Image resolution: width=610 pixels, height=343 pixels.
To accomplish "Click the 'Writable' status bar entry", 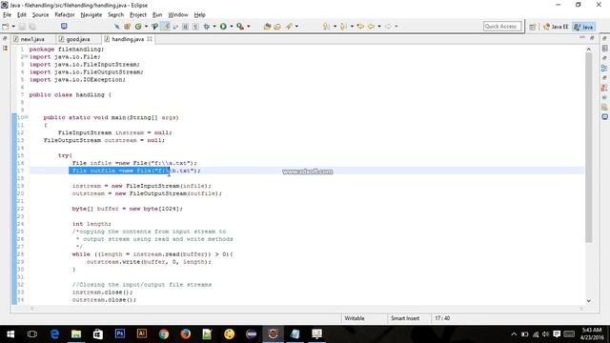I will (x=355, y=318).
